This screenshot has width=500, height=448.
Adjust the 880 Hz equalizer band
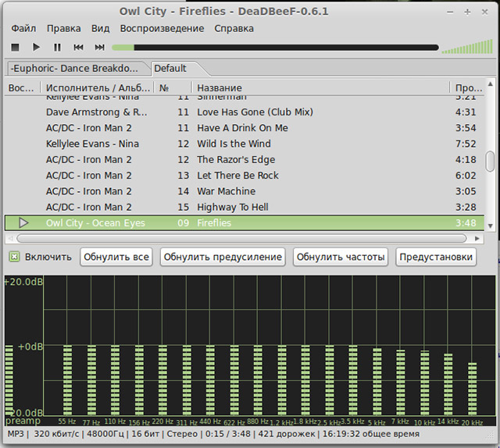(258, 380)
